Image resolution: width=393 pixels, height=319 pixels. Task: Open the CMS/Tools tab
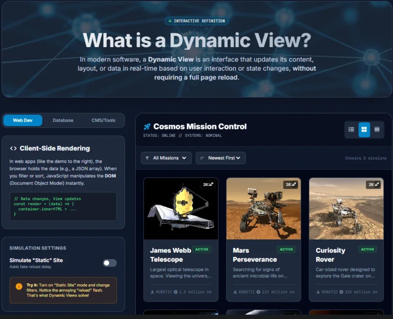[x=104, y=120]
